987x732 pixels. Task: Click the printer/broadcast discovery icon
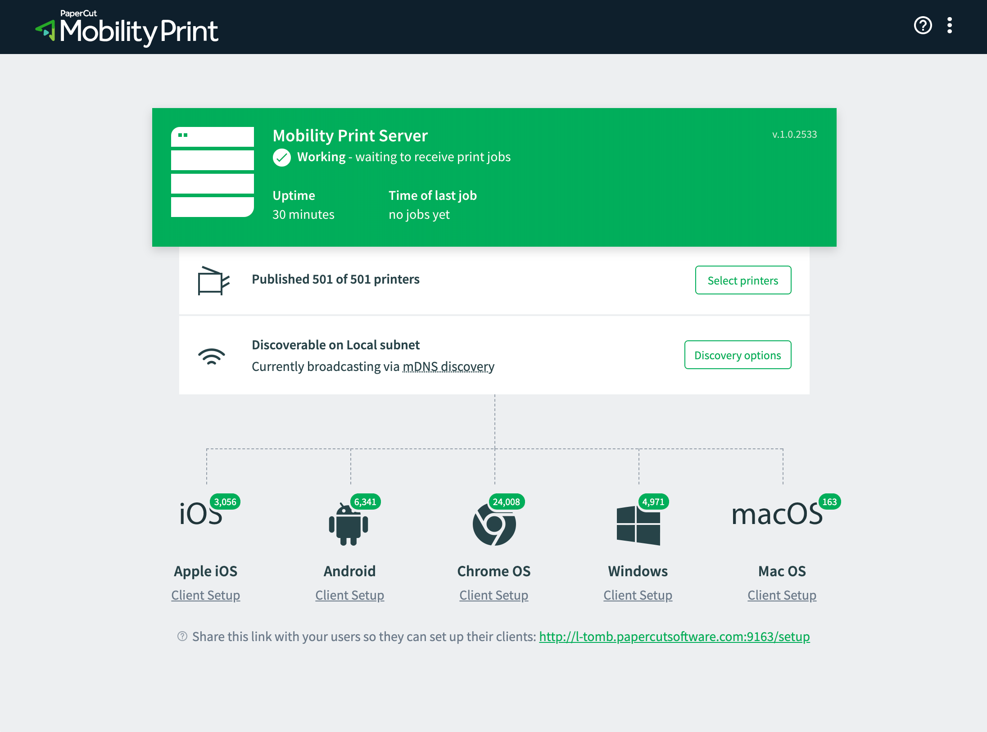point(212,355)
